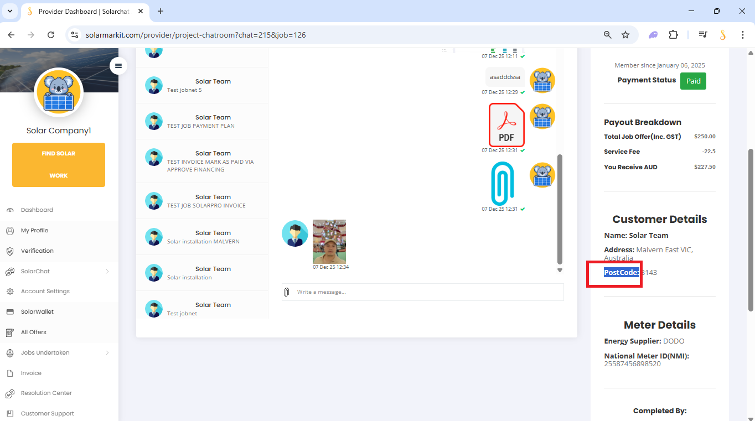
Task: Expand the Jobs Undertaken submenu
Action: (x=107, y=353)
